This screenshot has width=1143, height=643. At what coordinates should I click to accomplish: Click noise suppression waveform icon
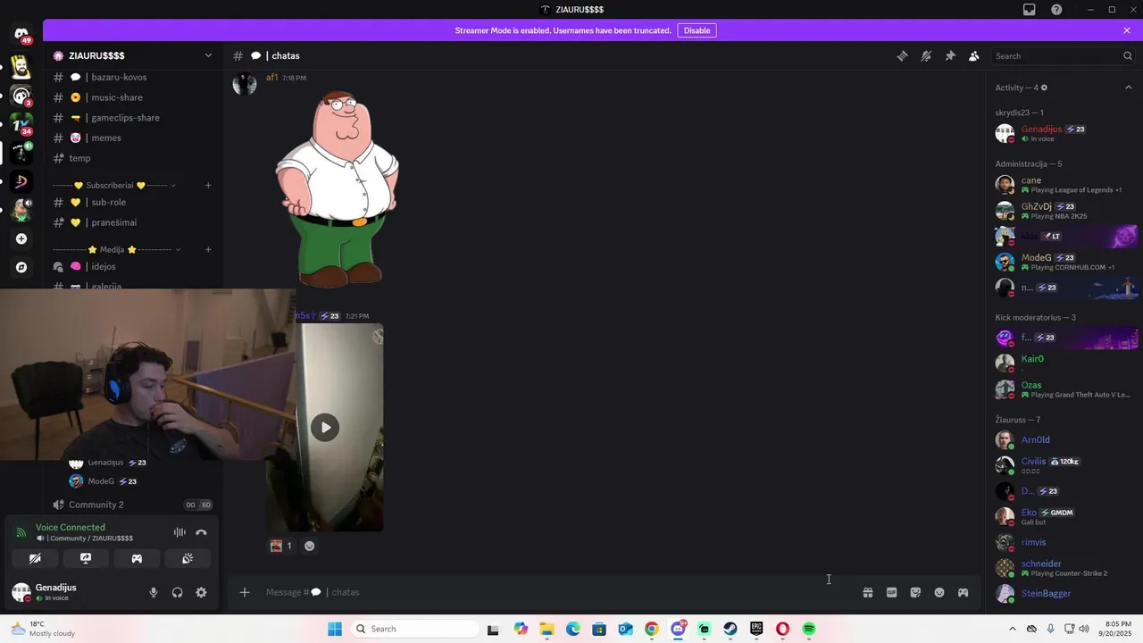tap(179, 532)
